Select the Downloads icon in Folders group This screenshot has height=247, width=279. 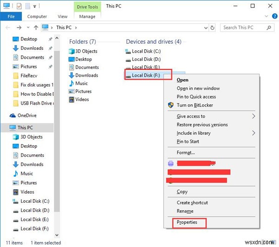click(72, 75)
